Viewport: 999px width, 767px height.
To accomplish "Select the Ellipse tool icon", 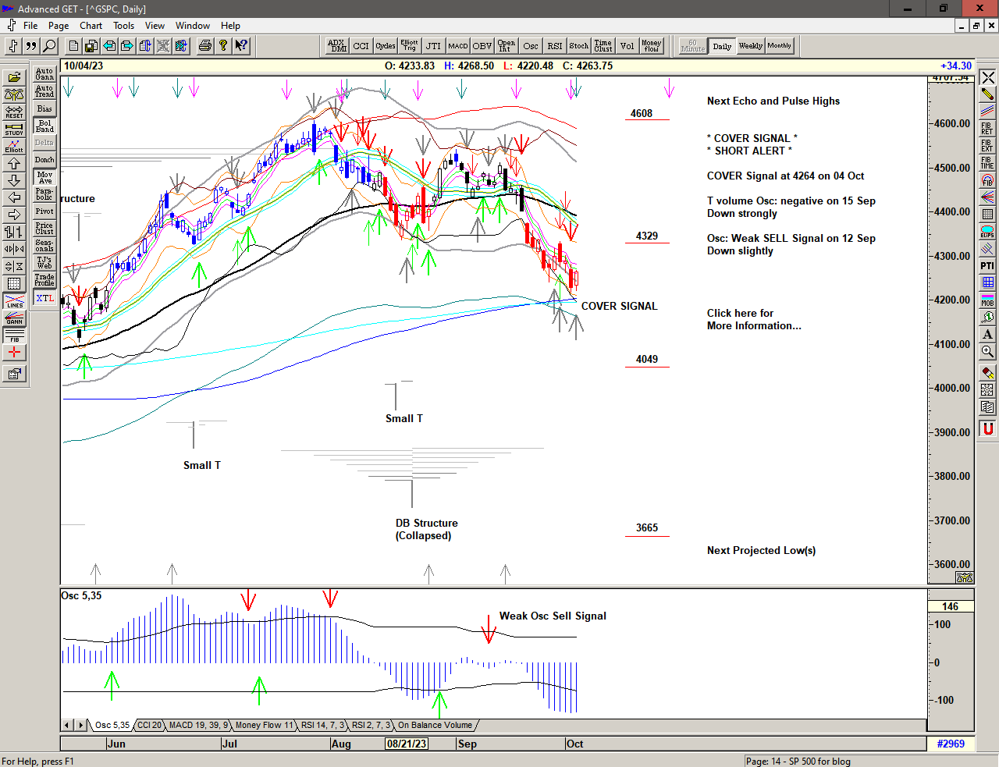I will [x=987, y=232].
